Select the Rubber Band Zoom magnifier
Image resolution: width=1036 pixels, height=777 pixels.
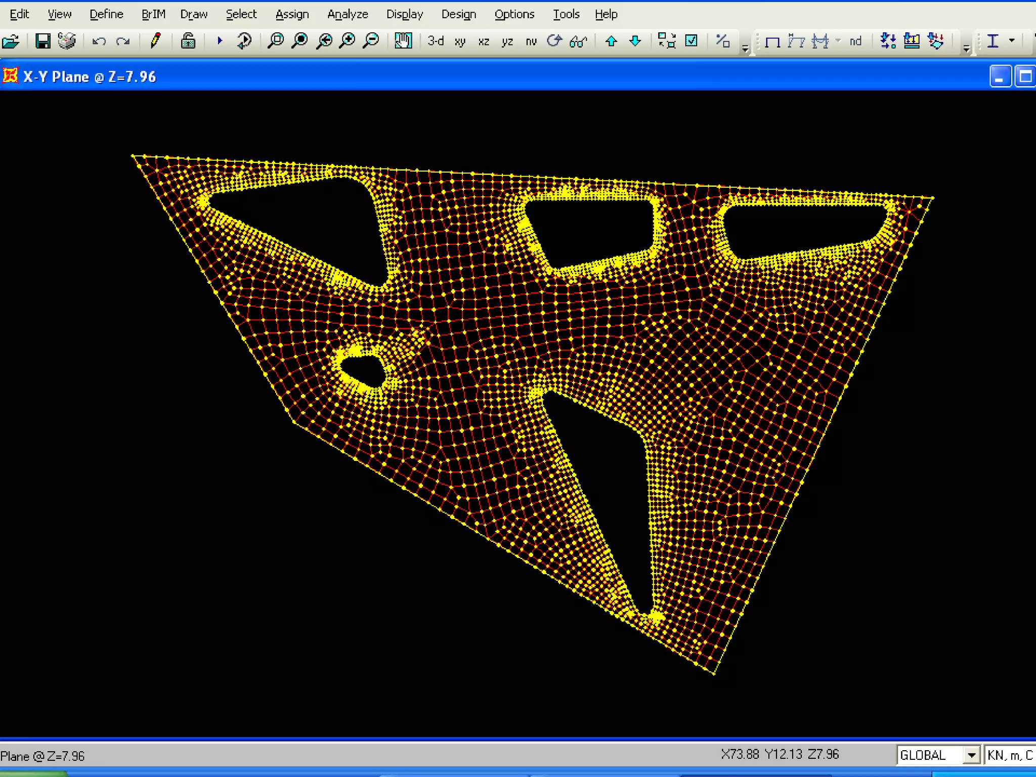coord(276,41)
